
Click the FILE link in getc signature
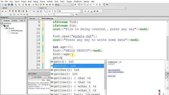click(115, 62)
